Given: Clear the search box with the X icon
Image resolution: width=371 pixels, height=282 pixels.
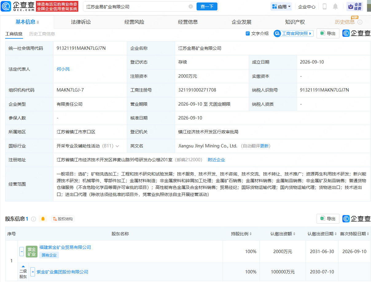Looking at the screenshot, I should pos(191,6).
